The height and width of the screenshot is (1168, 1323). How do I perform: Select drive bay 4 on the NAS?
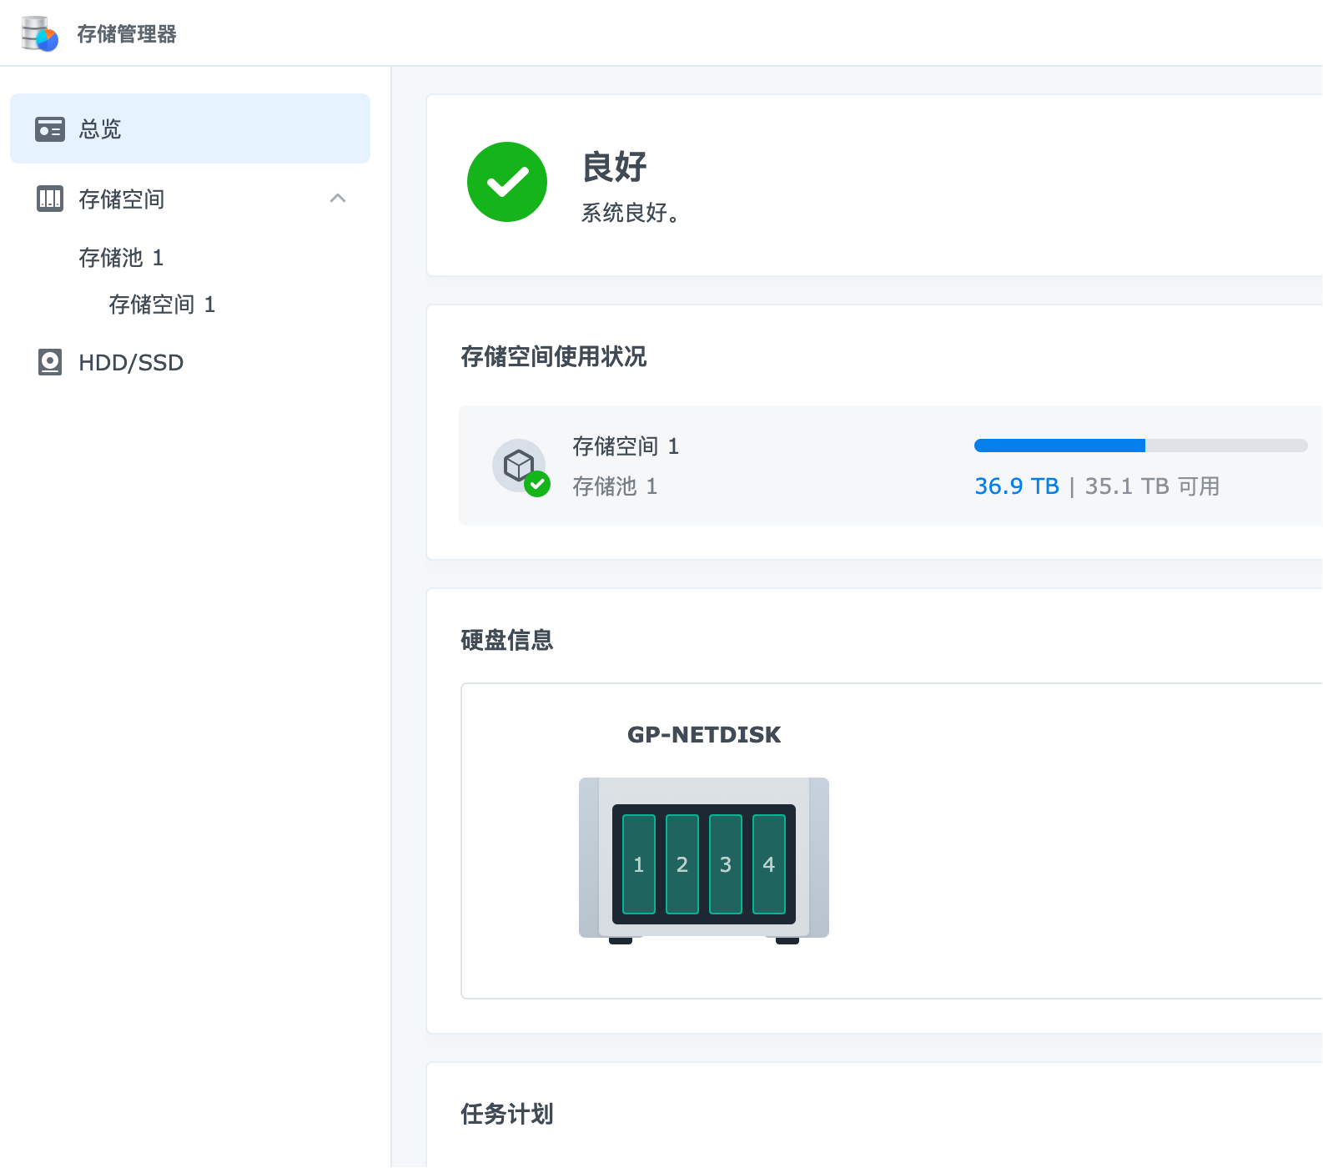click(769, 864)
